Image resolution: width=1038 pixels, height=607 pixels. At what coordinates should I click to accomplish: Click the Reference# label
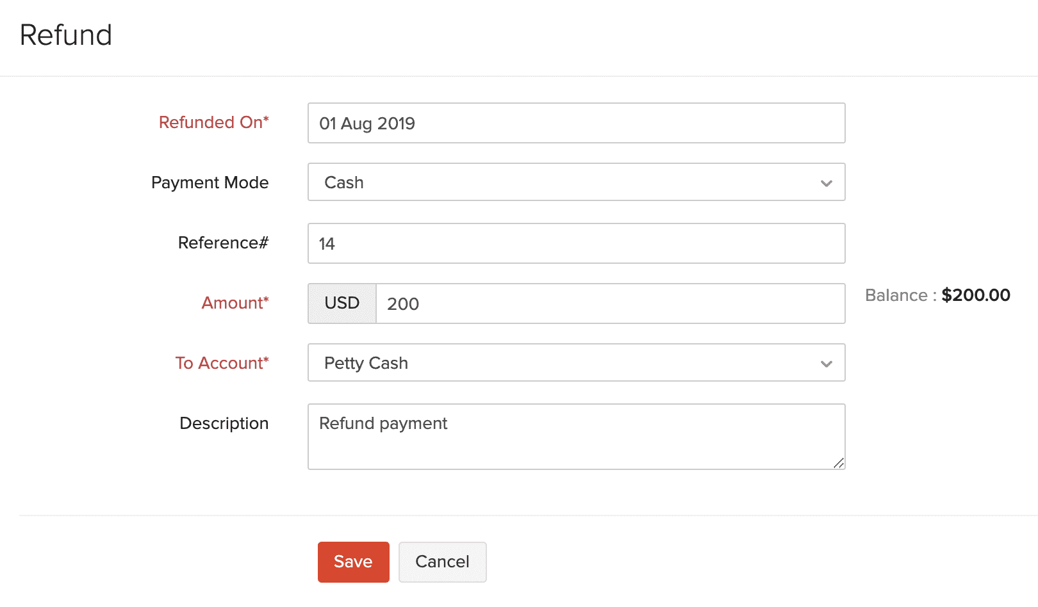223,243
